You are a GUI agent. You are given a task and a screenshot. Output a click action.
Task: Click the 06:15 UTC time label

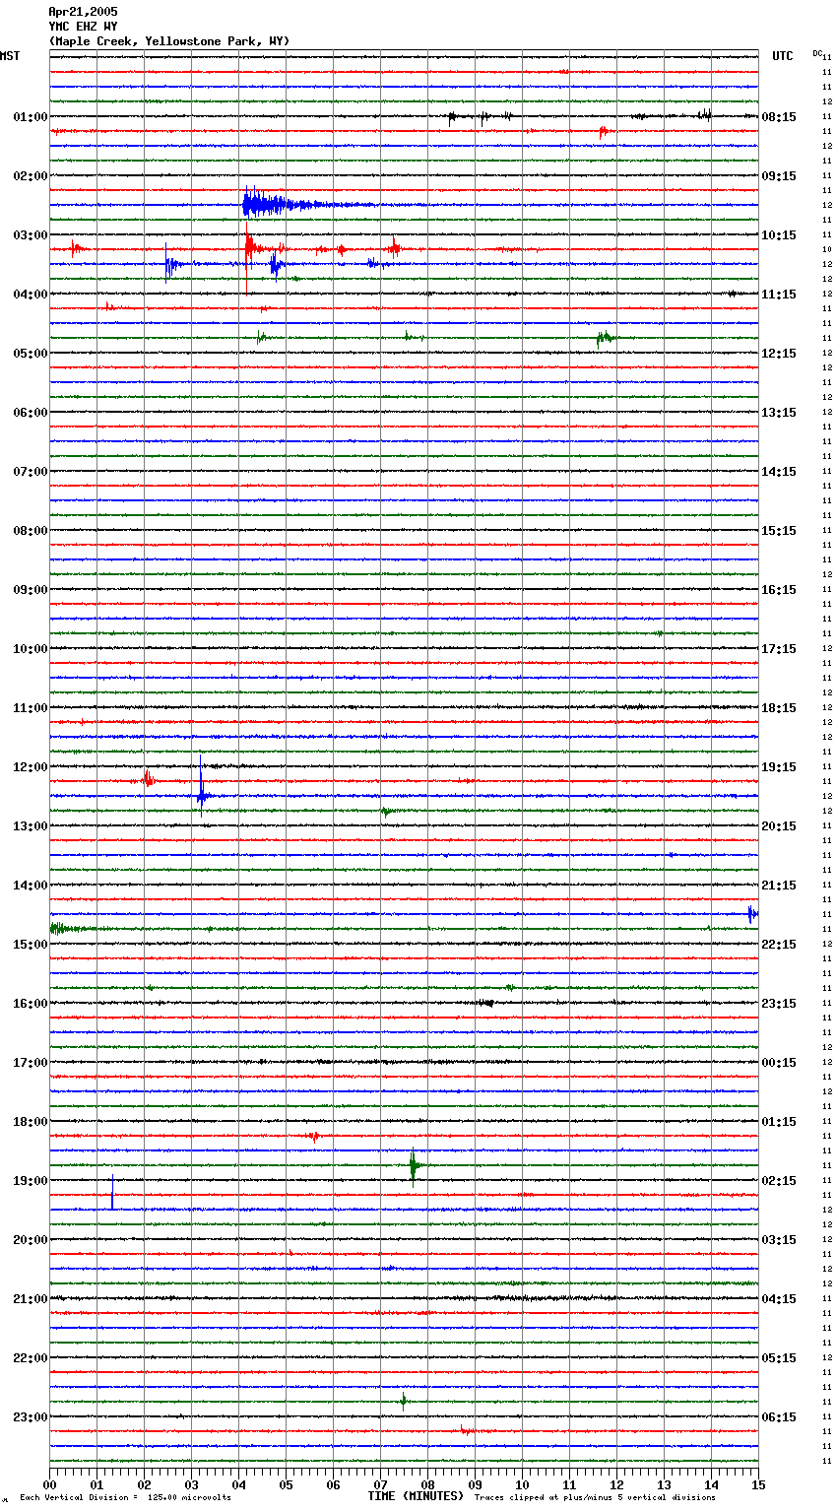tap(779, 1417)
